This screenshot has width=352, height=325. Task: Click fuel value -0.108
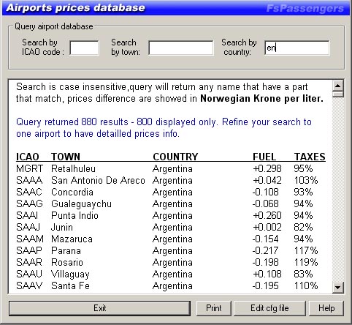coord(266,193)
